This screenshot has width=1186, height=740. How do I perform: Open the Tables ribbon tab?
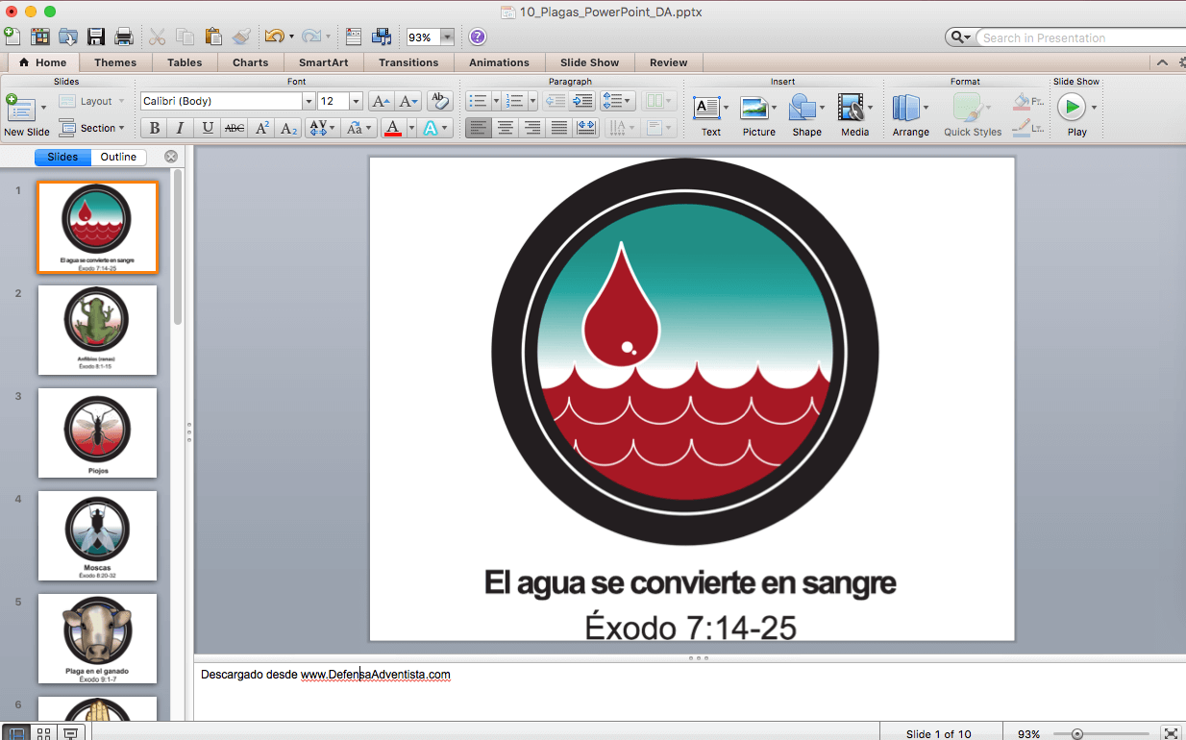[x=185, y=62]
